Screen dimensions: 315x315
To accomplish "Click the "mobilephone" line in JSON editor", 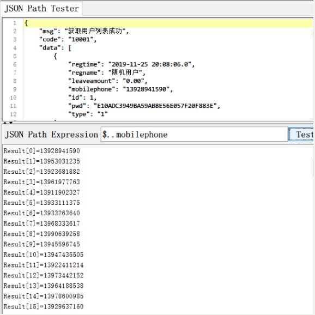I will tap(120, 89).
